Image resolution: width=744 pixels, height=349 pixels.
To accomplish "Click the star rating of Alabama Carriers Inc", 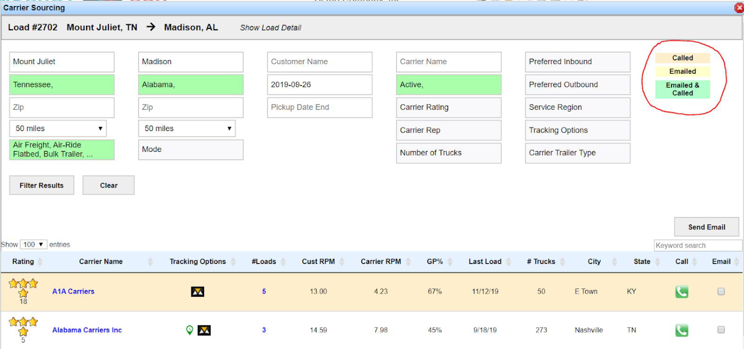I will pos(23,326).
